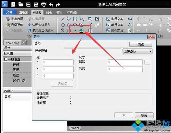Switch to the VIP功能 tab
The height and width of the screenshot is (133, 171).
(x=72, y=12)
